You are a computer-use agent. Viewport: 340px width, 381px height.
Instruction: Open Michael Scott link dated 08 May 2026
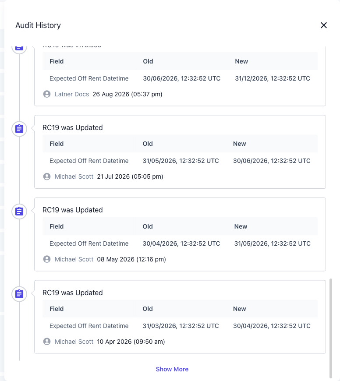coord(74,259)
